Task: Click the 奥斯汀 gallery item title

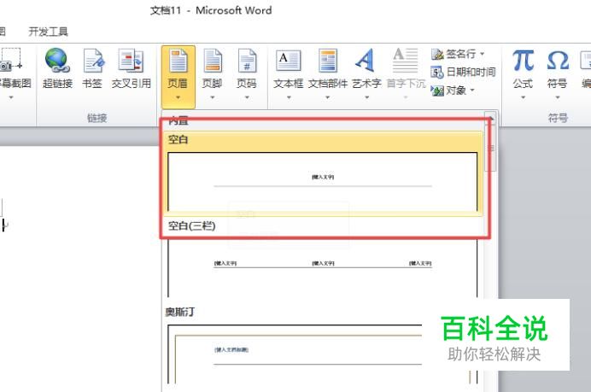Action: (180, 312)
